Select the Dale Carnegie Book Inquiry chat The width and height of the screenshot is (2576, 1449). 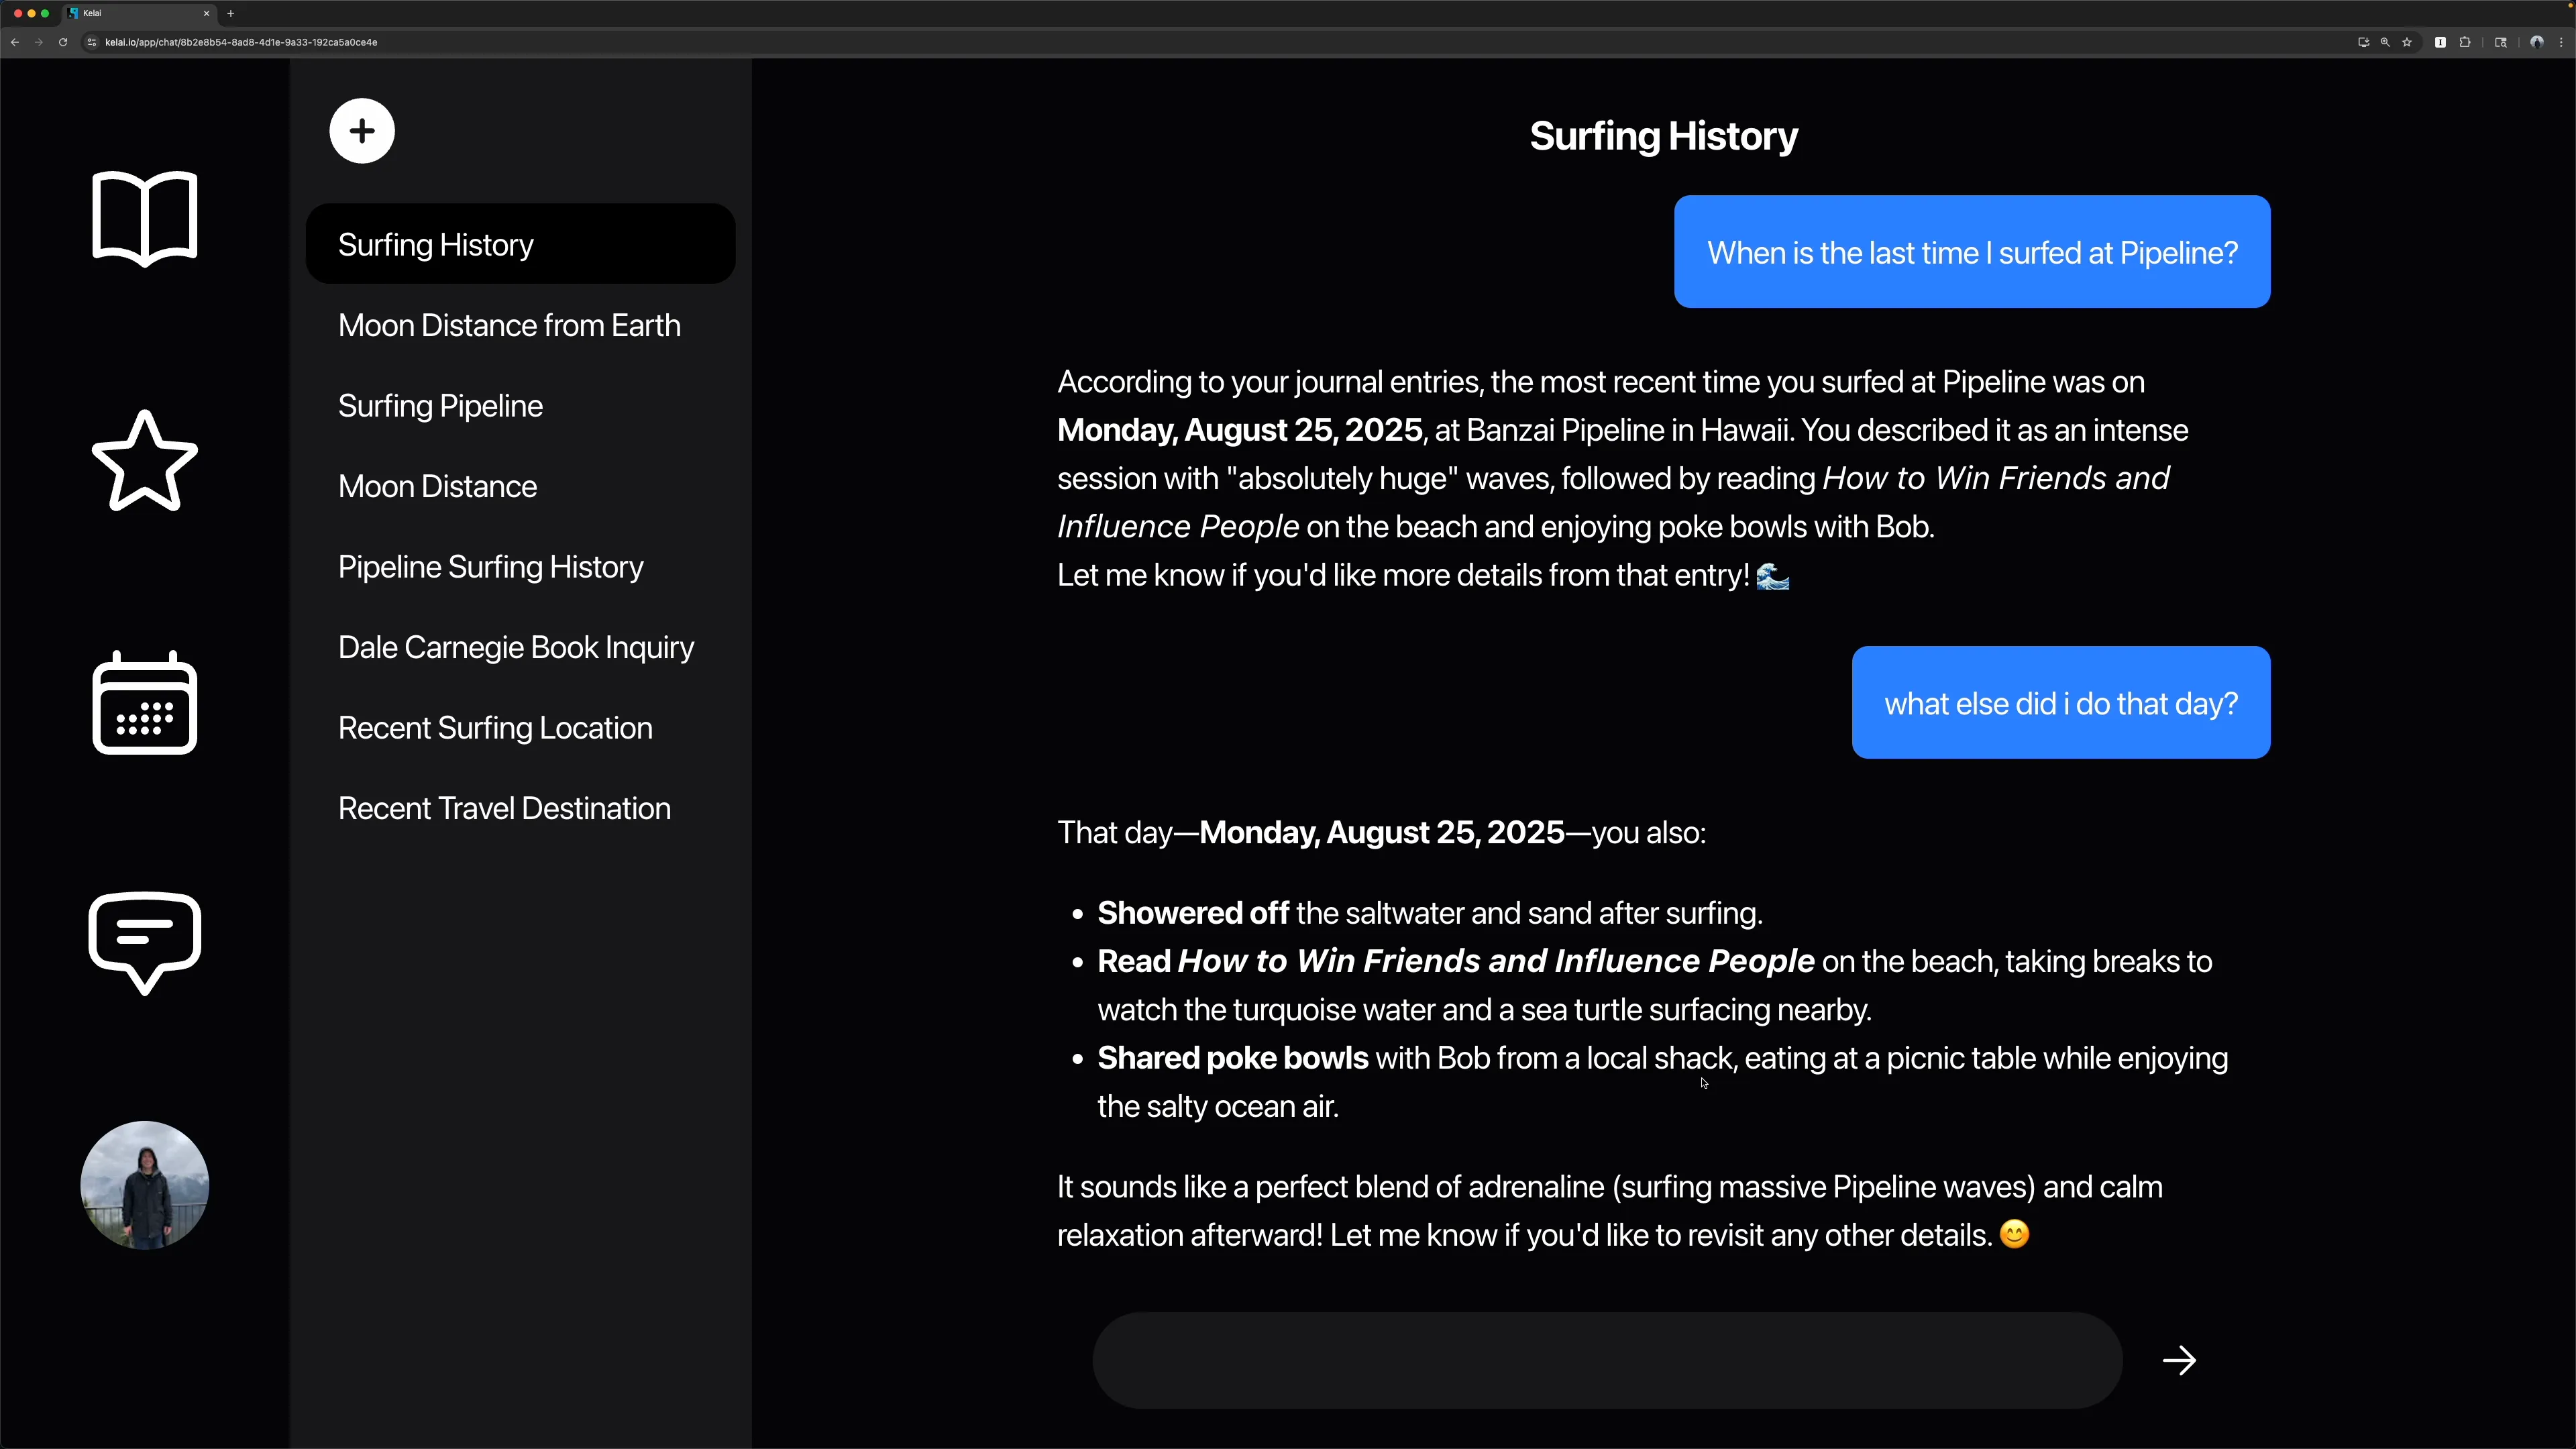point(516,648)
